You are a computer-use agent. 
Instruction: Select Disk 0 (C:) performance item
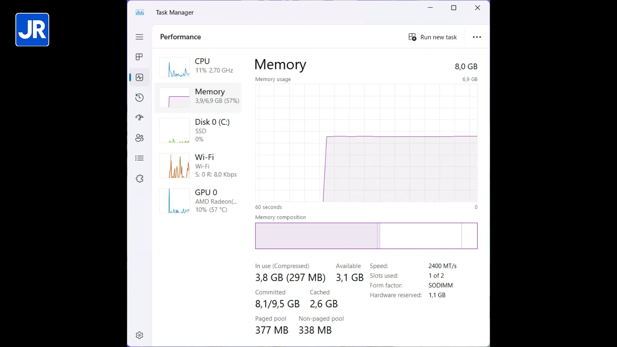click(x=199, y=130)
